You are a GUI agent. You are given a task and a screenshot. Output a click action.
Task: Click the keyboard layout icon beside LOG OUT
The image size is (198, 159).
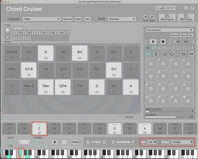[x=158, y=8]
